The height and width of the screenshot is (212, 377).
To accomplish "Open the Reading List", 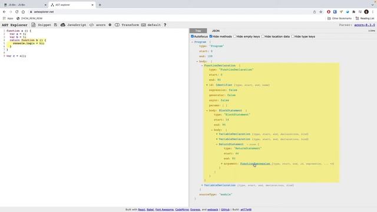I will pyautogui.click(x=365, y=18).
